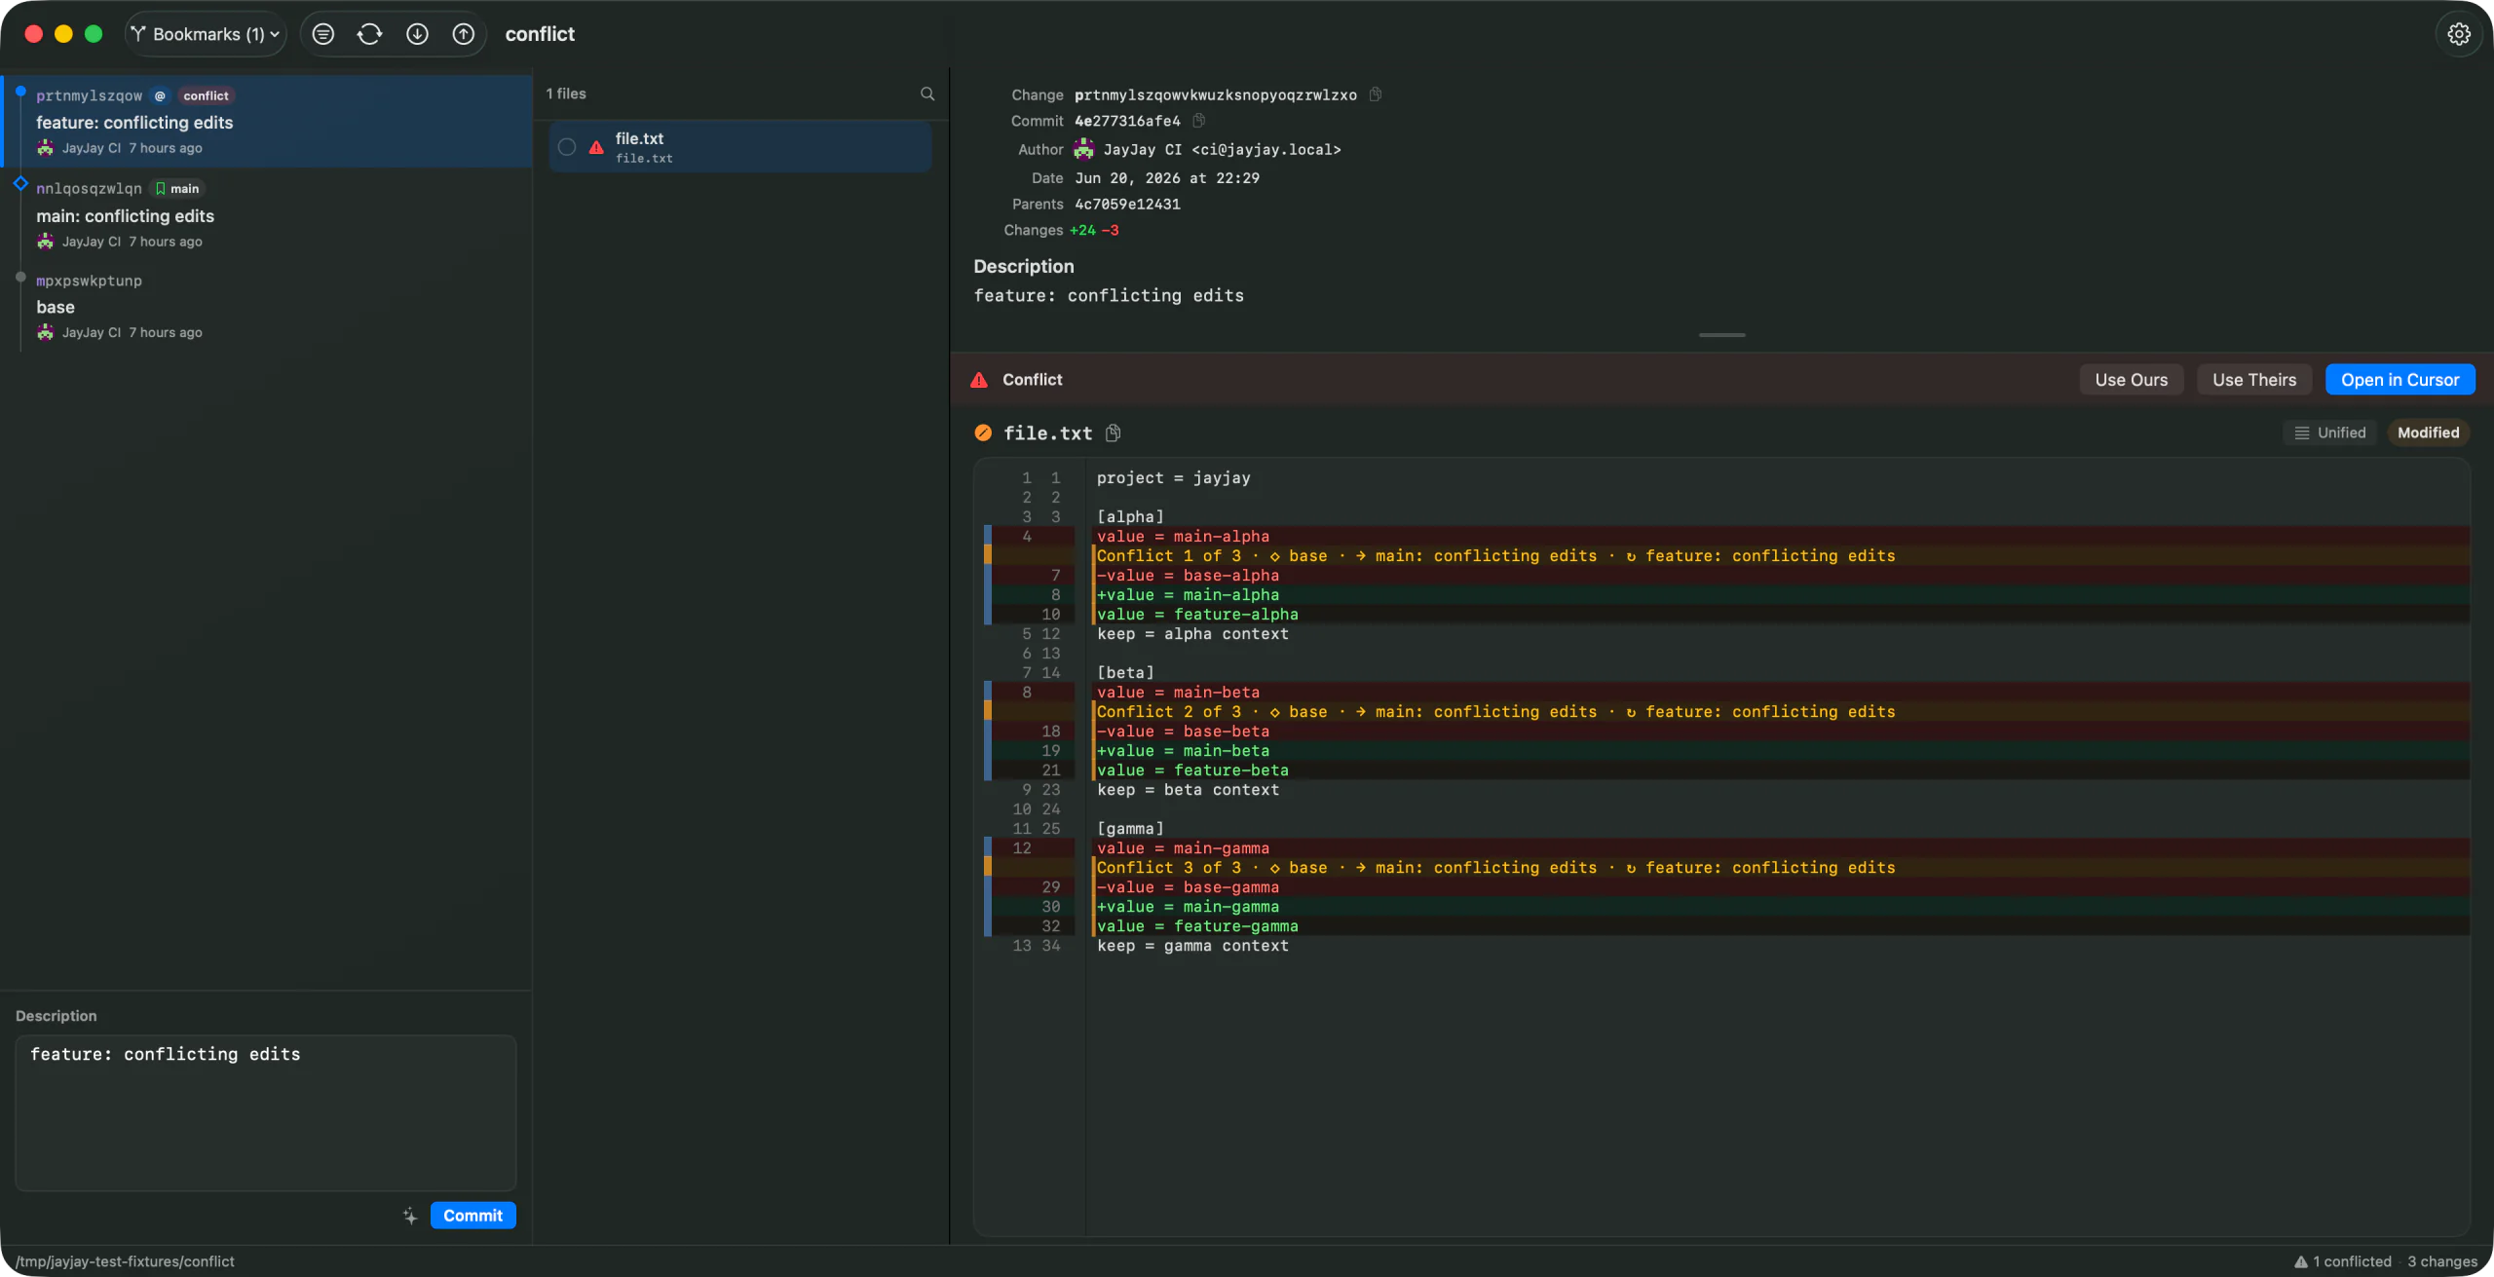Click the parent hash 4c7059e12431
The height and width of the screenshot is (1277, 2494).
pos(1127,205)
